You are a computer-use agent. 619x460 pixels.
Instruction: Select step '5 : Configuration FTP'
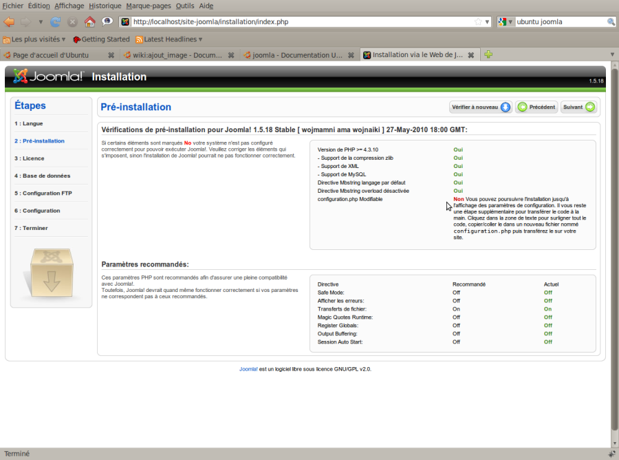click(43, 194)
